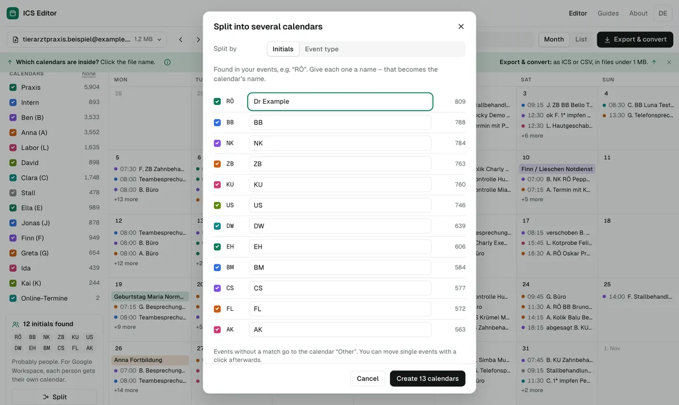Uncheck the US initials checkbox
The height and width of the screenshot is (405, 679).
coord(217,206)
